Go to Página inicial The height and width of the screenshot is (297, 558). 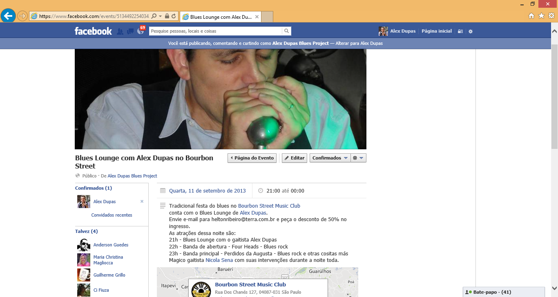tap(437, 31)
